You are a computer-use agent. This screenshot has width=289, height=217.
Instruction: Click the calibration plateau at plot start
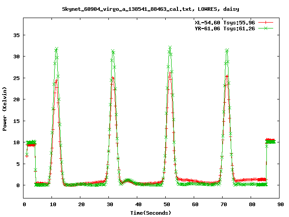click(x=31, y=143)
